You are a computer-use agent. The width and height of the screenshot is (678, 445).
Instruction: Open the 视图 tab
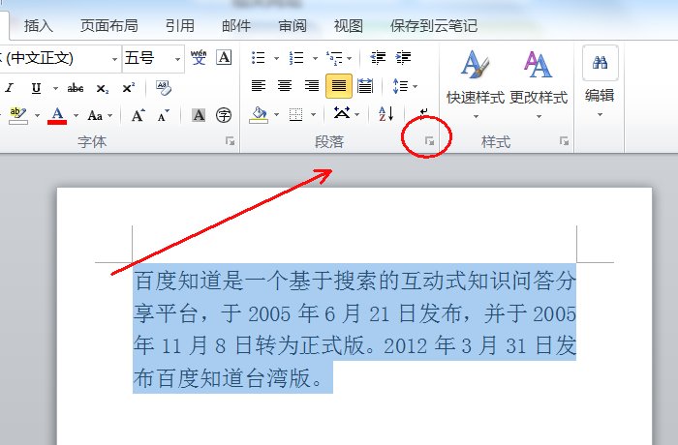[x=348, y=26]
